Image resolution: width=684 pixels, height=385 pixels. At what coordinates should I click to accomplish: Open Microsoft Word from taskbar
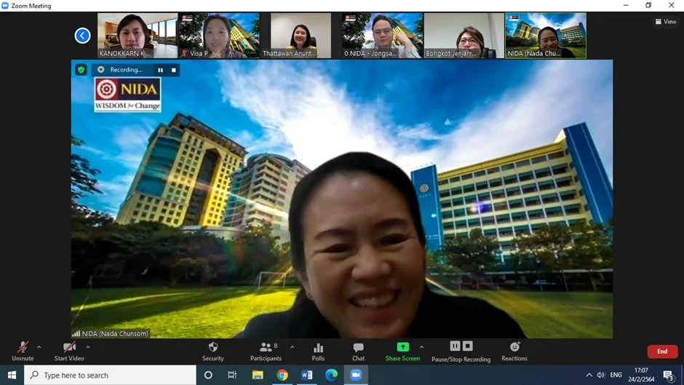click(x=306, y=375)
